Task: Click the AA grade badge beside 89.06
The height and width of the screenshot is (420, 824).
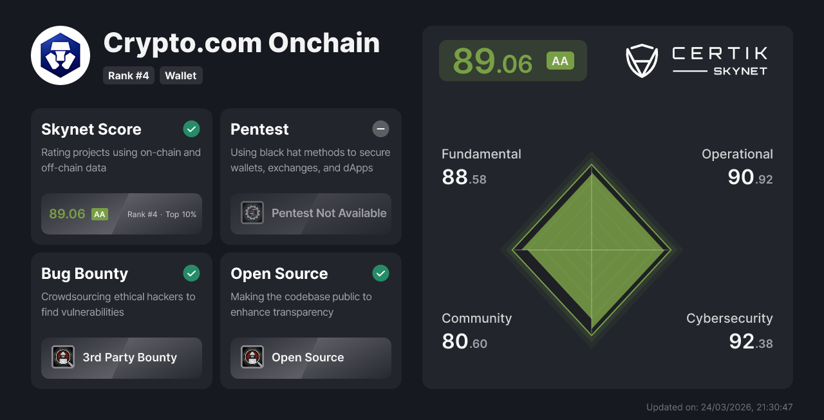Action: click(560, 61)
